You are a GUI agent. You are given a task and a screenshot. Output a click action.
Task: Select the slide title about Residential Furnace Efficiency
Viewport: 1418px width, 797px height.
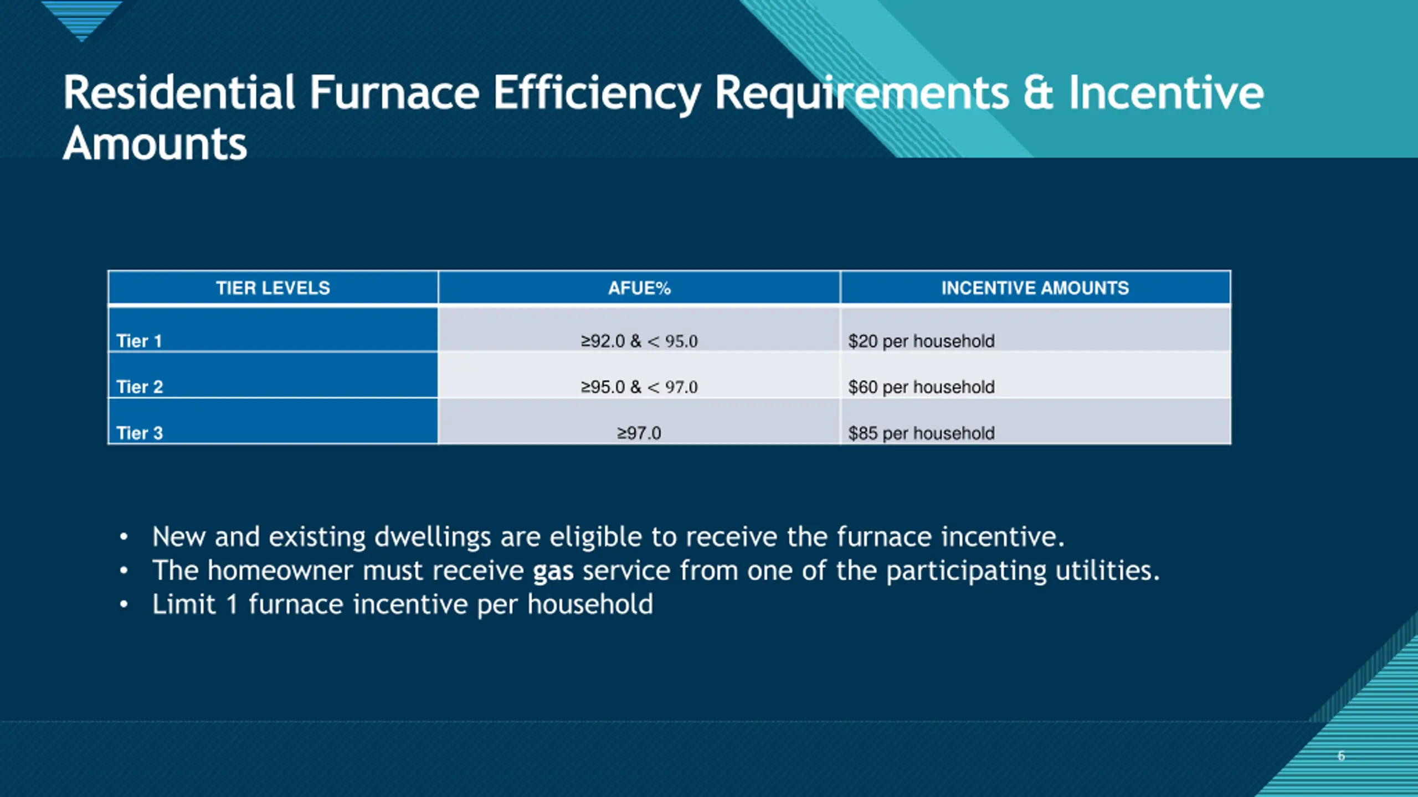(x=663, y=118)
